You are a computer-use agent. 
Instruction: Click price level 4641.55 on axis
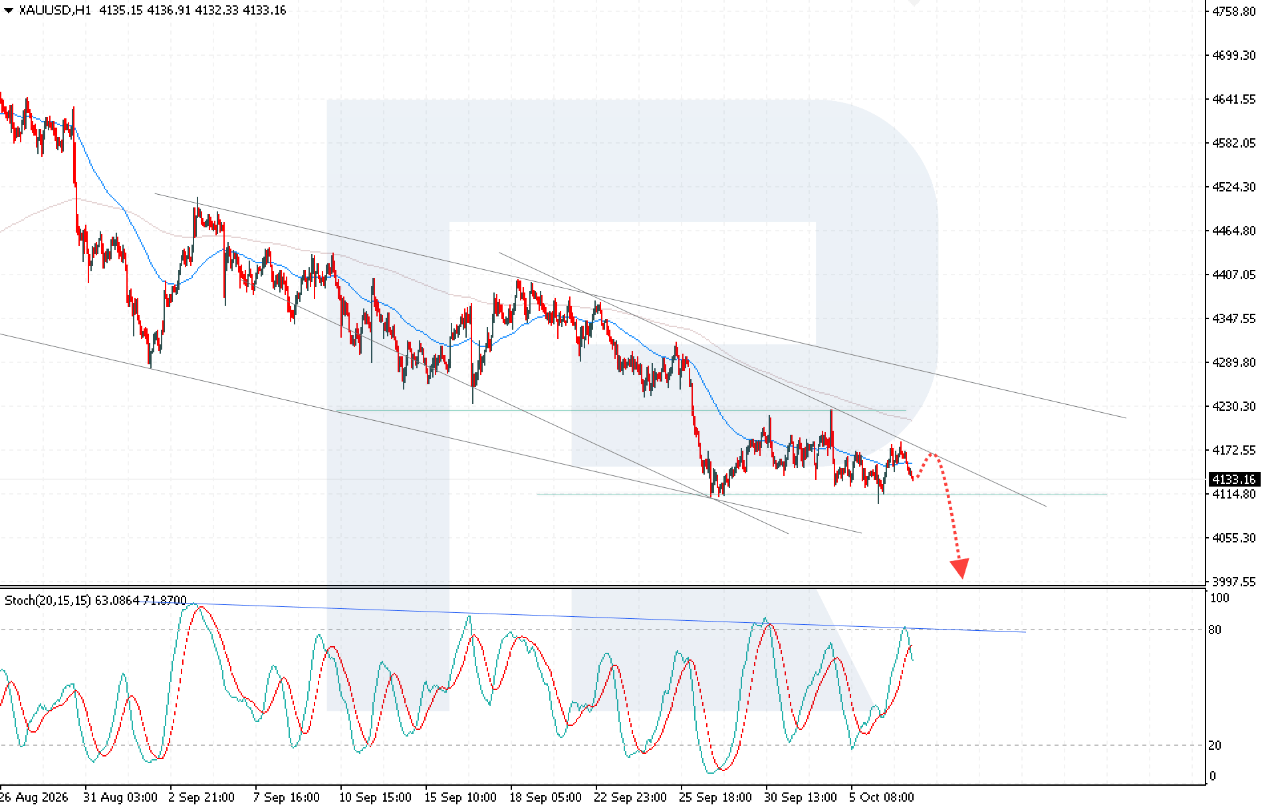(1234, 99)
